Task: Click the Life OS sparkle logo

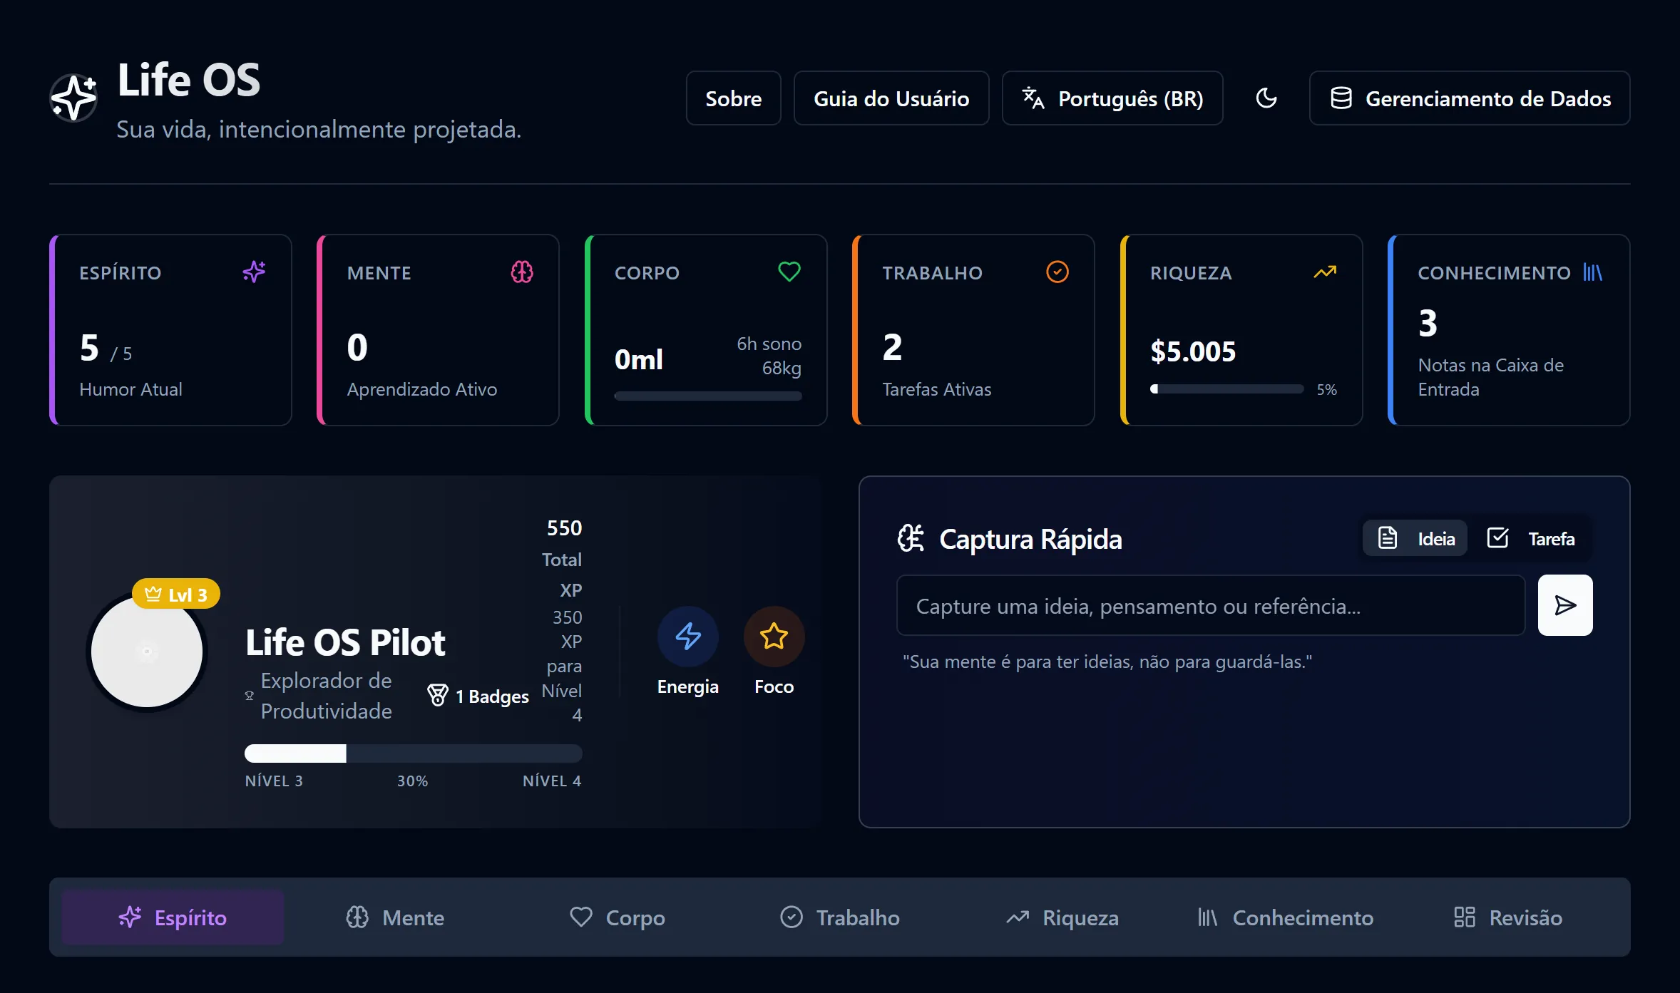Action: tap(73, 98)
